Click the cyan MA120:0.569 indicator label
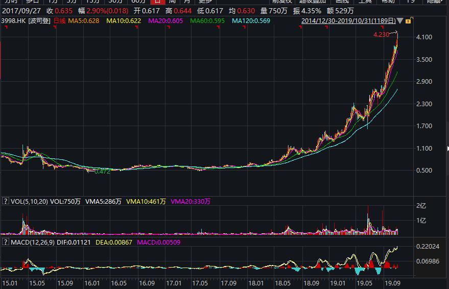 coord(252,21)
